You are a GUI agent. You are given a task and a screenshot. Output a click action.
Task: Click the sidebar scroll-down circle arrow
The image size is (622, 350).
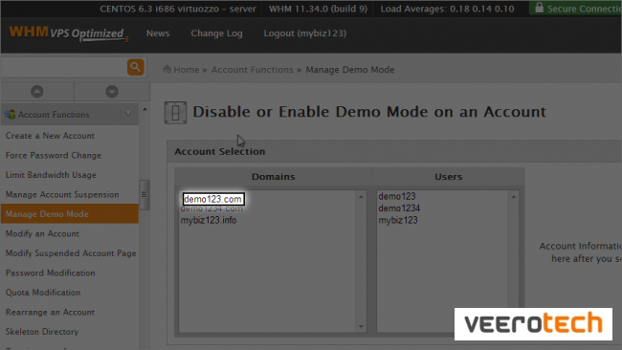112,92
